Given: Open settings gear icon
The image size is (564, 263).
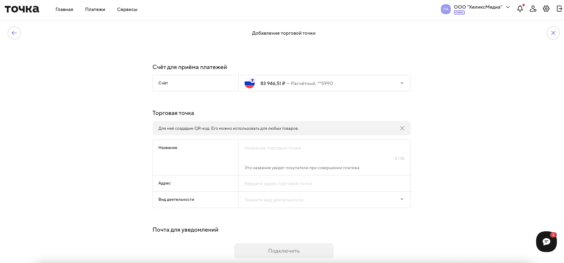Looking at the screenshot, I should coord(546,9).
